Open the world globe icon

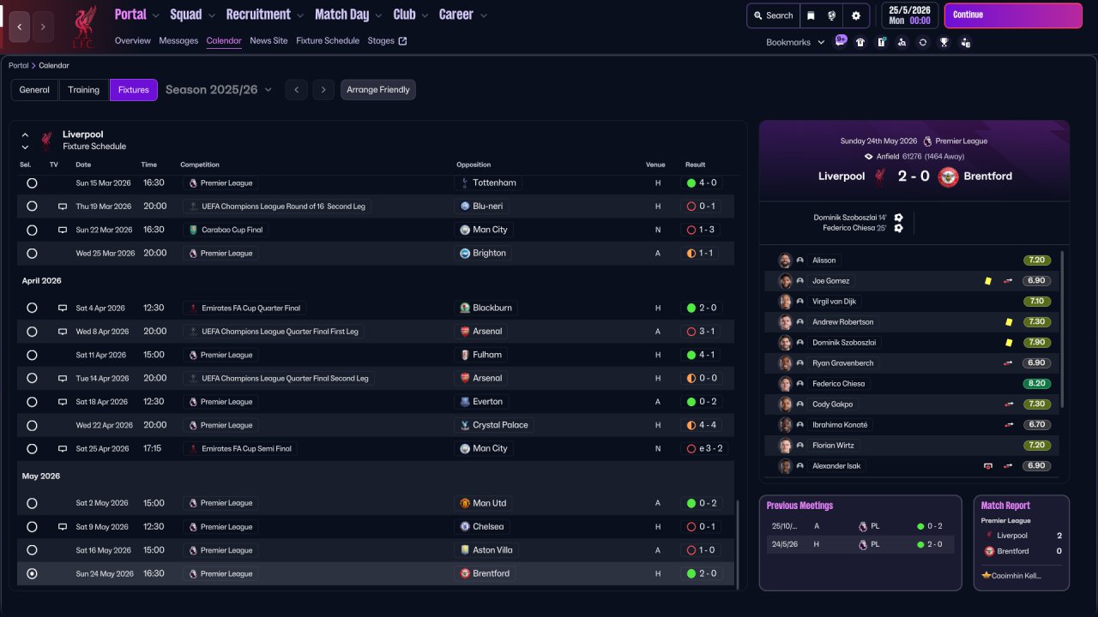coord(832,15)
